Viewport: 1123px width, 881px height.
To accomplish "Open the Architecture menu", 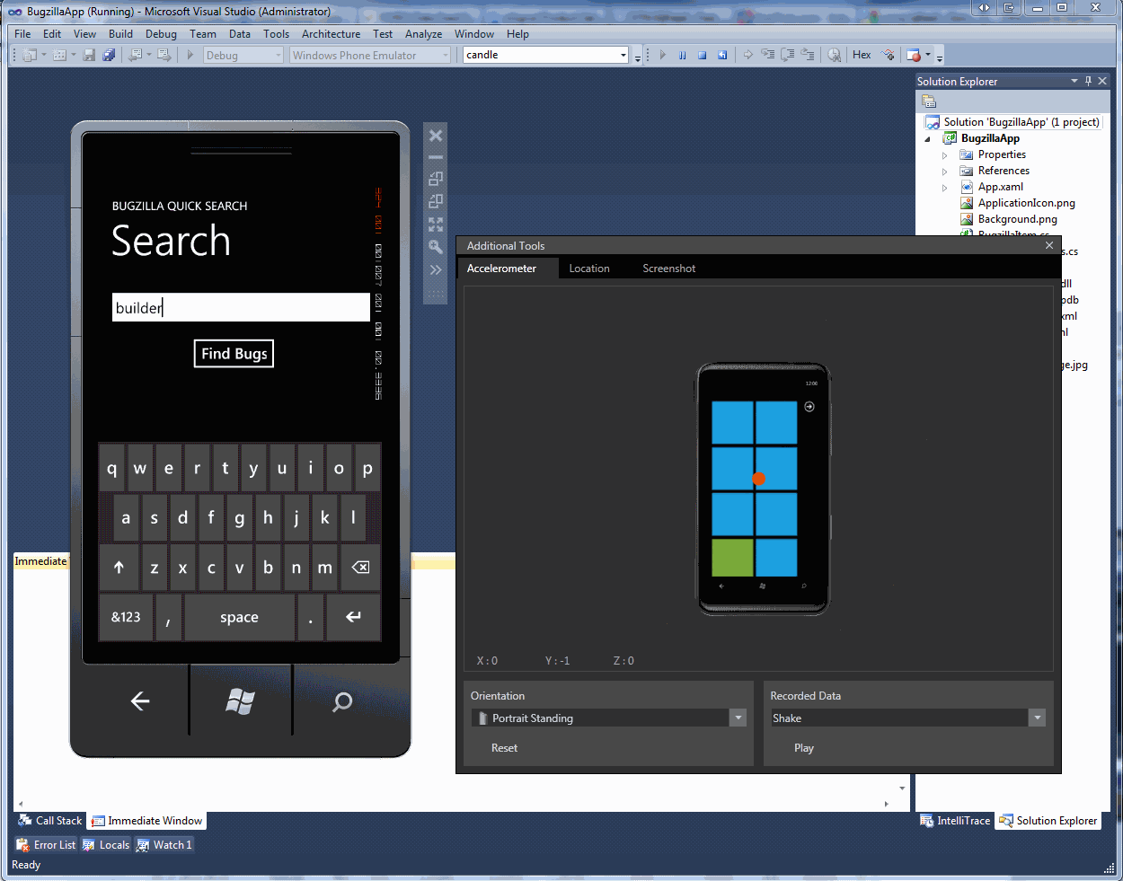I will (331, 34).
